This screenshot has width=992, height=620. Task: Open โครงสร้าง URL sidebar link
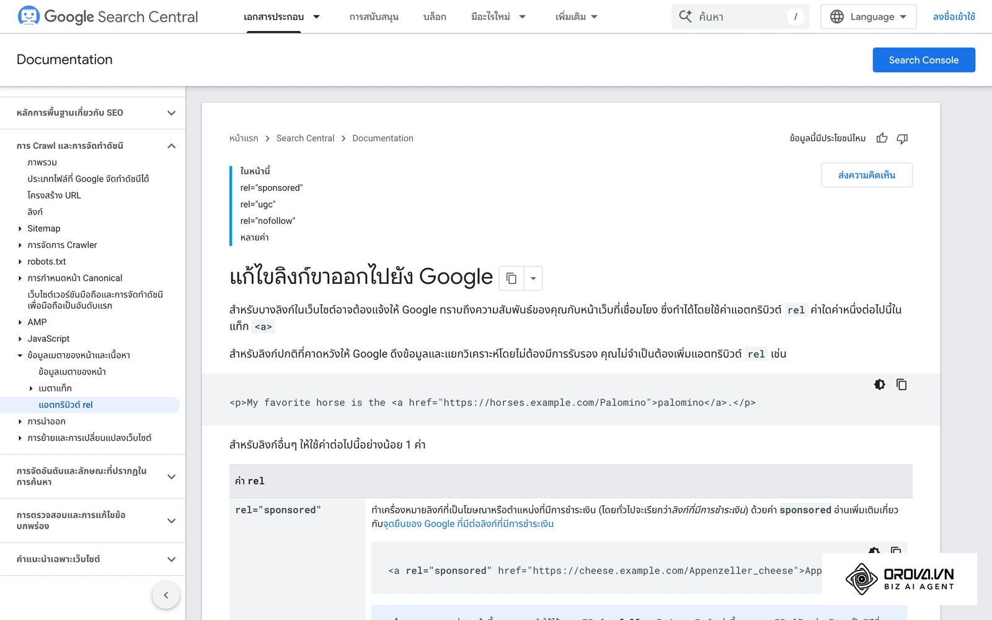click(x=54, y=195)
